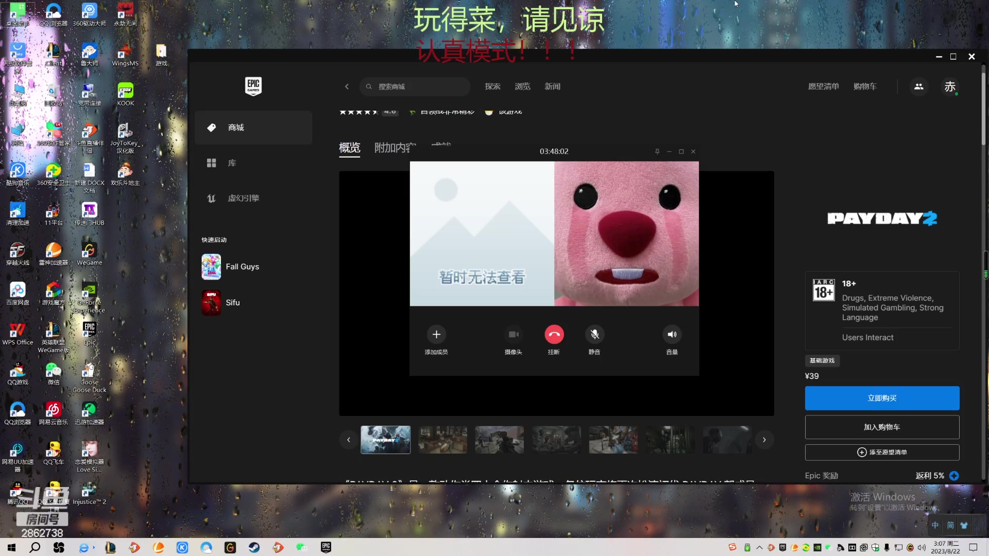Viewport: 989px width, 556px height.
Task: Switch to the 附加内容 tab
Action: (x=395, y=148)
